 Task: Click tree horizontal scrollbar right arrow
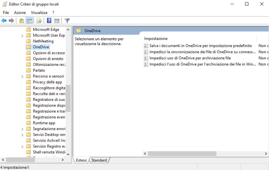click(x=62, y=160)
